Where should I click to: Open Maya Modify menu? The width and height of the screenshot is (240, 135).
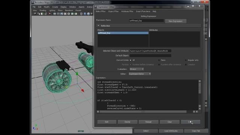point(46,7)
